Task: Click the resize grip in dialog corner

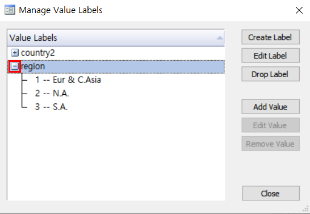Action: point(305,209)
